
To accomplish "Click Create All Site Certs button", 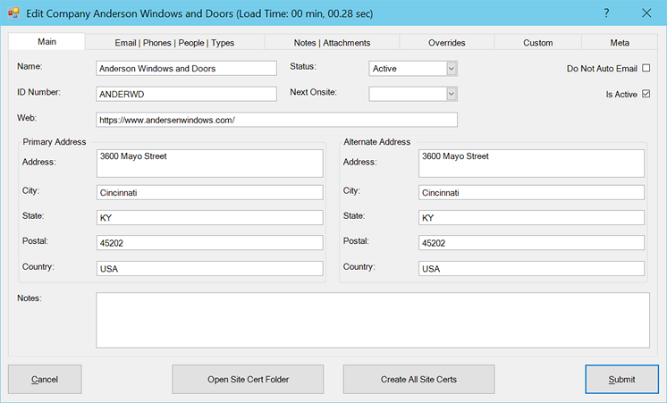I will click(x=418, y=379).
